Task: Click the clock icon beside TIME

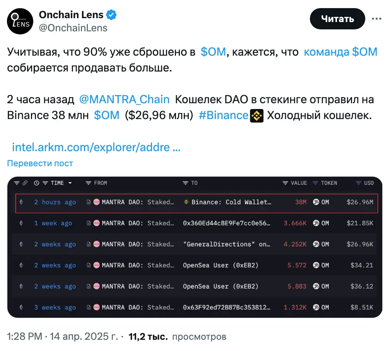Action: [x=36, y=183]
